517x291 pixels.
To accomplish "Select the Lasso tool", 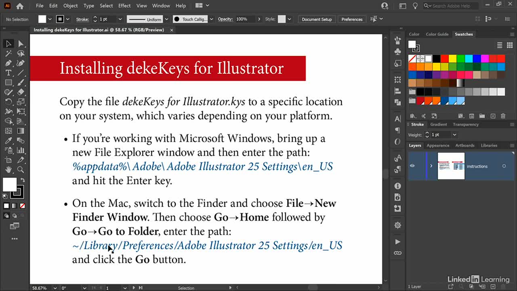I will point(21,53).
